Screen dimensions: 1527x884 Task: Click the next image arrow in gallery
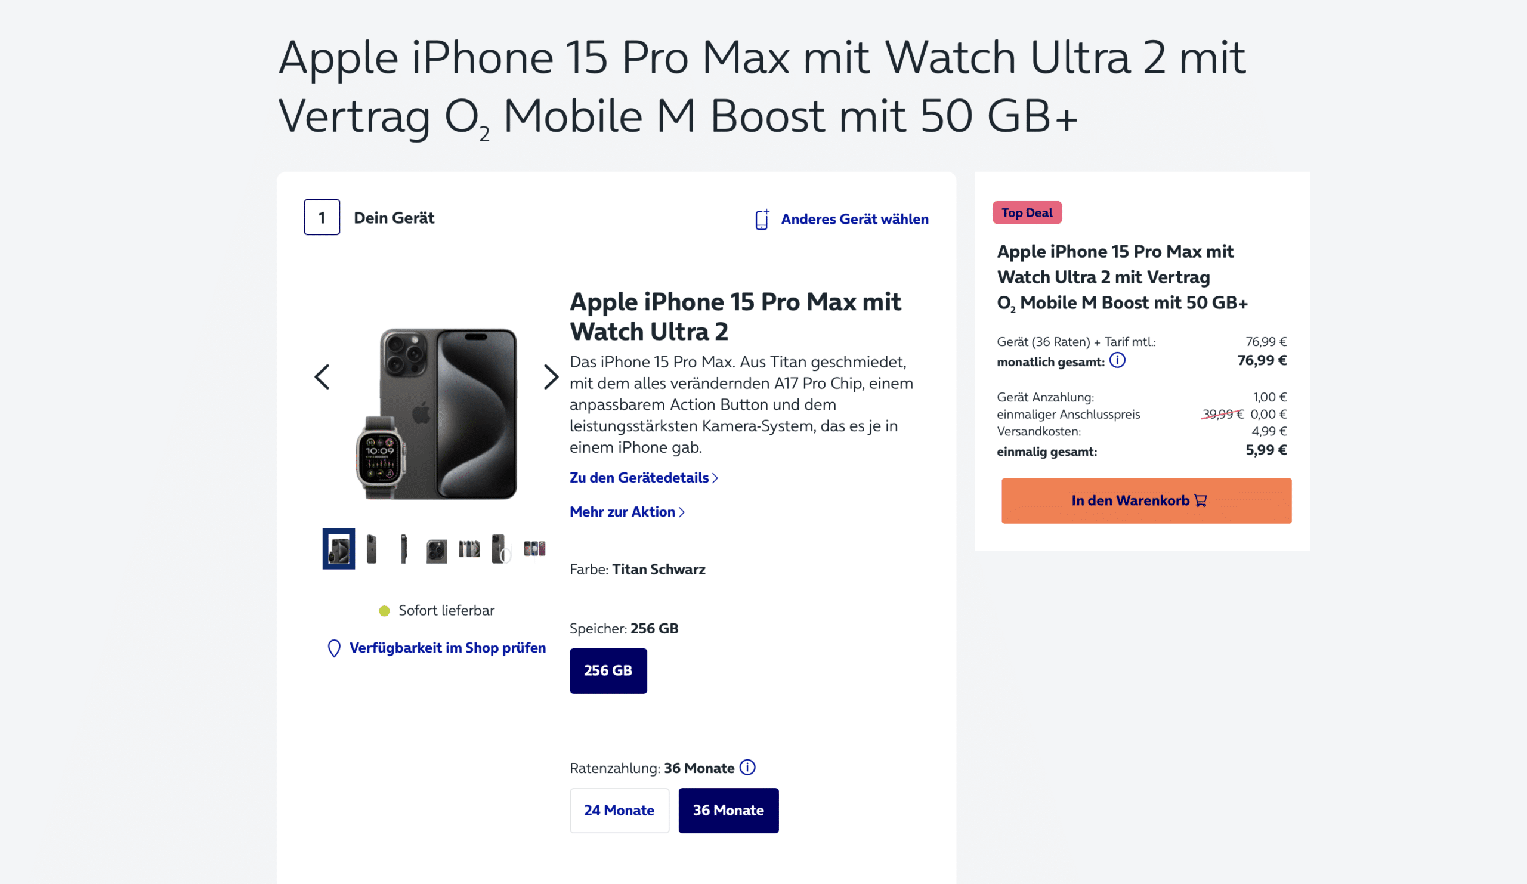[550, 377]
